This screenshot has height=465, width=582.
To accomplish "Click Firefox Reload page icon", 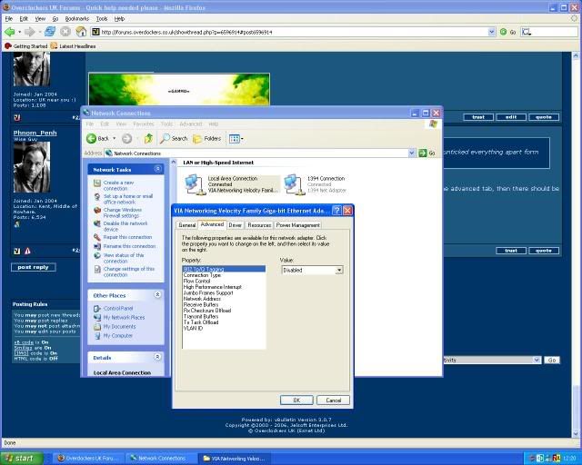I will [50, 32].
